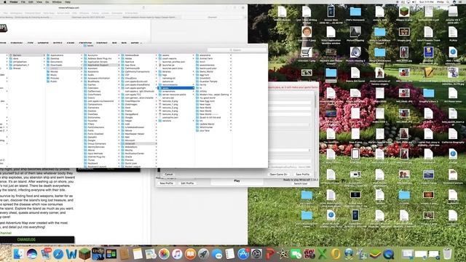Open the Apple menu
Image resolution: width=466 pixels, height=262 pixels.
click(x=4, y=1)
